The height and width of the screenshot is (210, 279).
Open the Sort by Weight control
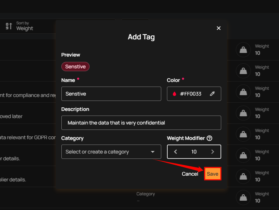pyautogui.click(x=25, y=26)
